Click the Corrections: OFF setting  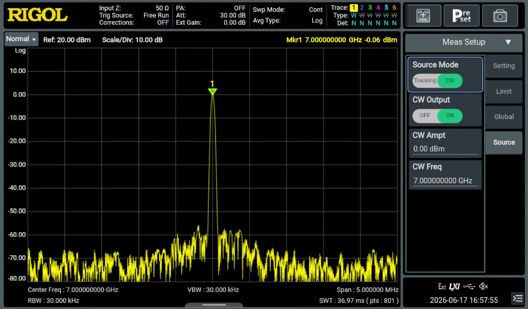(134, 22)
